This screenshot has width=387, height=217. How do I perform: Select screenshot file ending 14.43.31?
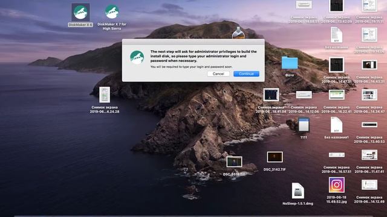(x=369, y=65)
